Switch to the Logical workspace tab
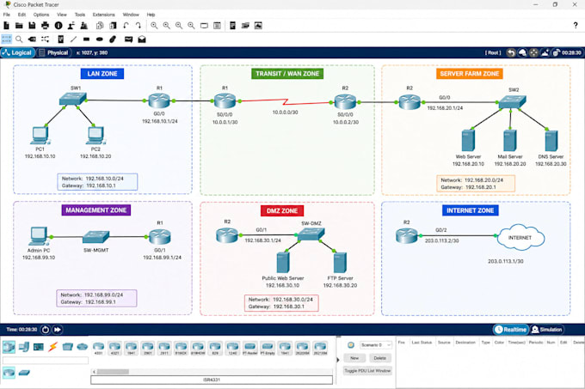Image resolution: width=585 pixels, height=389 pixels. pos(17,53)
